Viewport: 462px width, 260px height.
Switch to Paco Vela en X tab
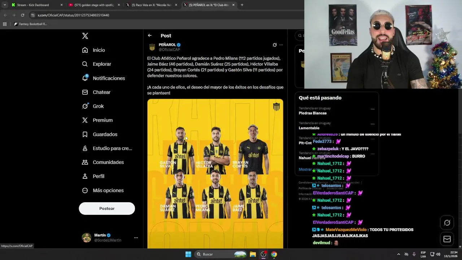pyautogui.click(x=151, y=5)
